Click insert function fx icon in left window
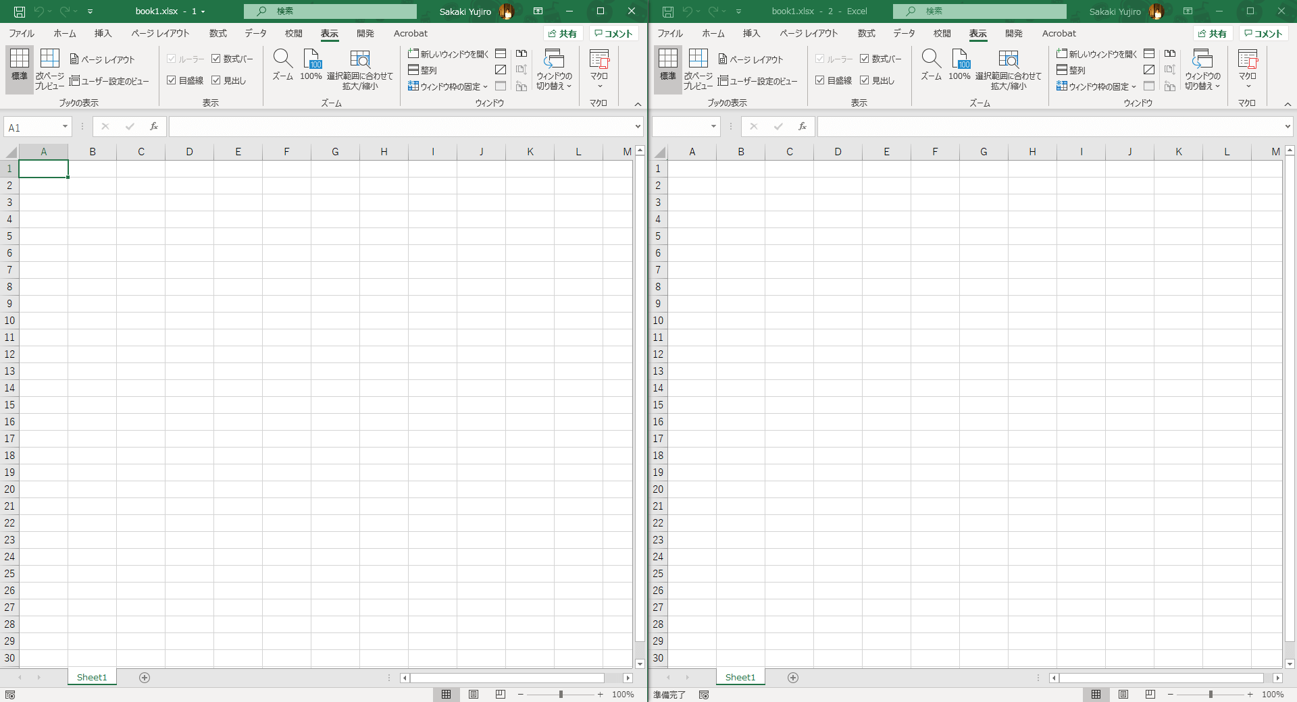This screenshot has width=1297, height=702. [154, 126]
